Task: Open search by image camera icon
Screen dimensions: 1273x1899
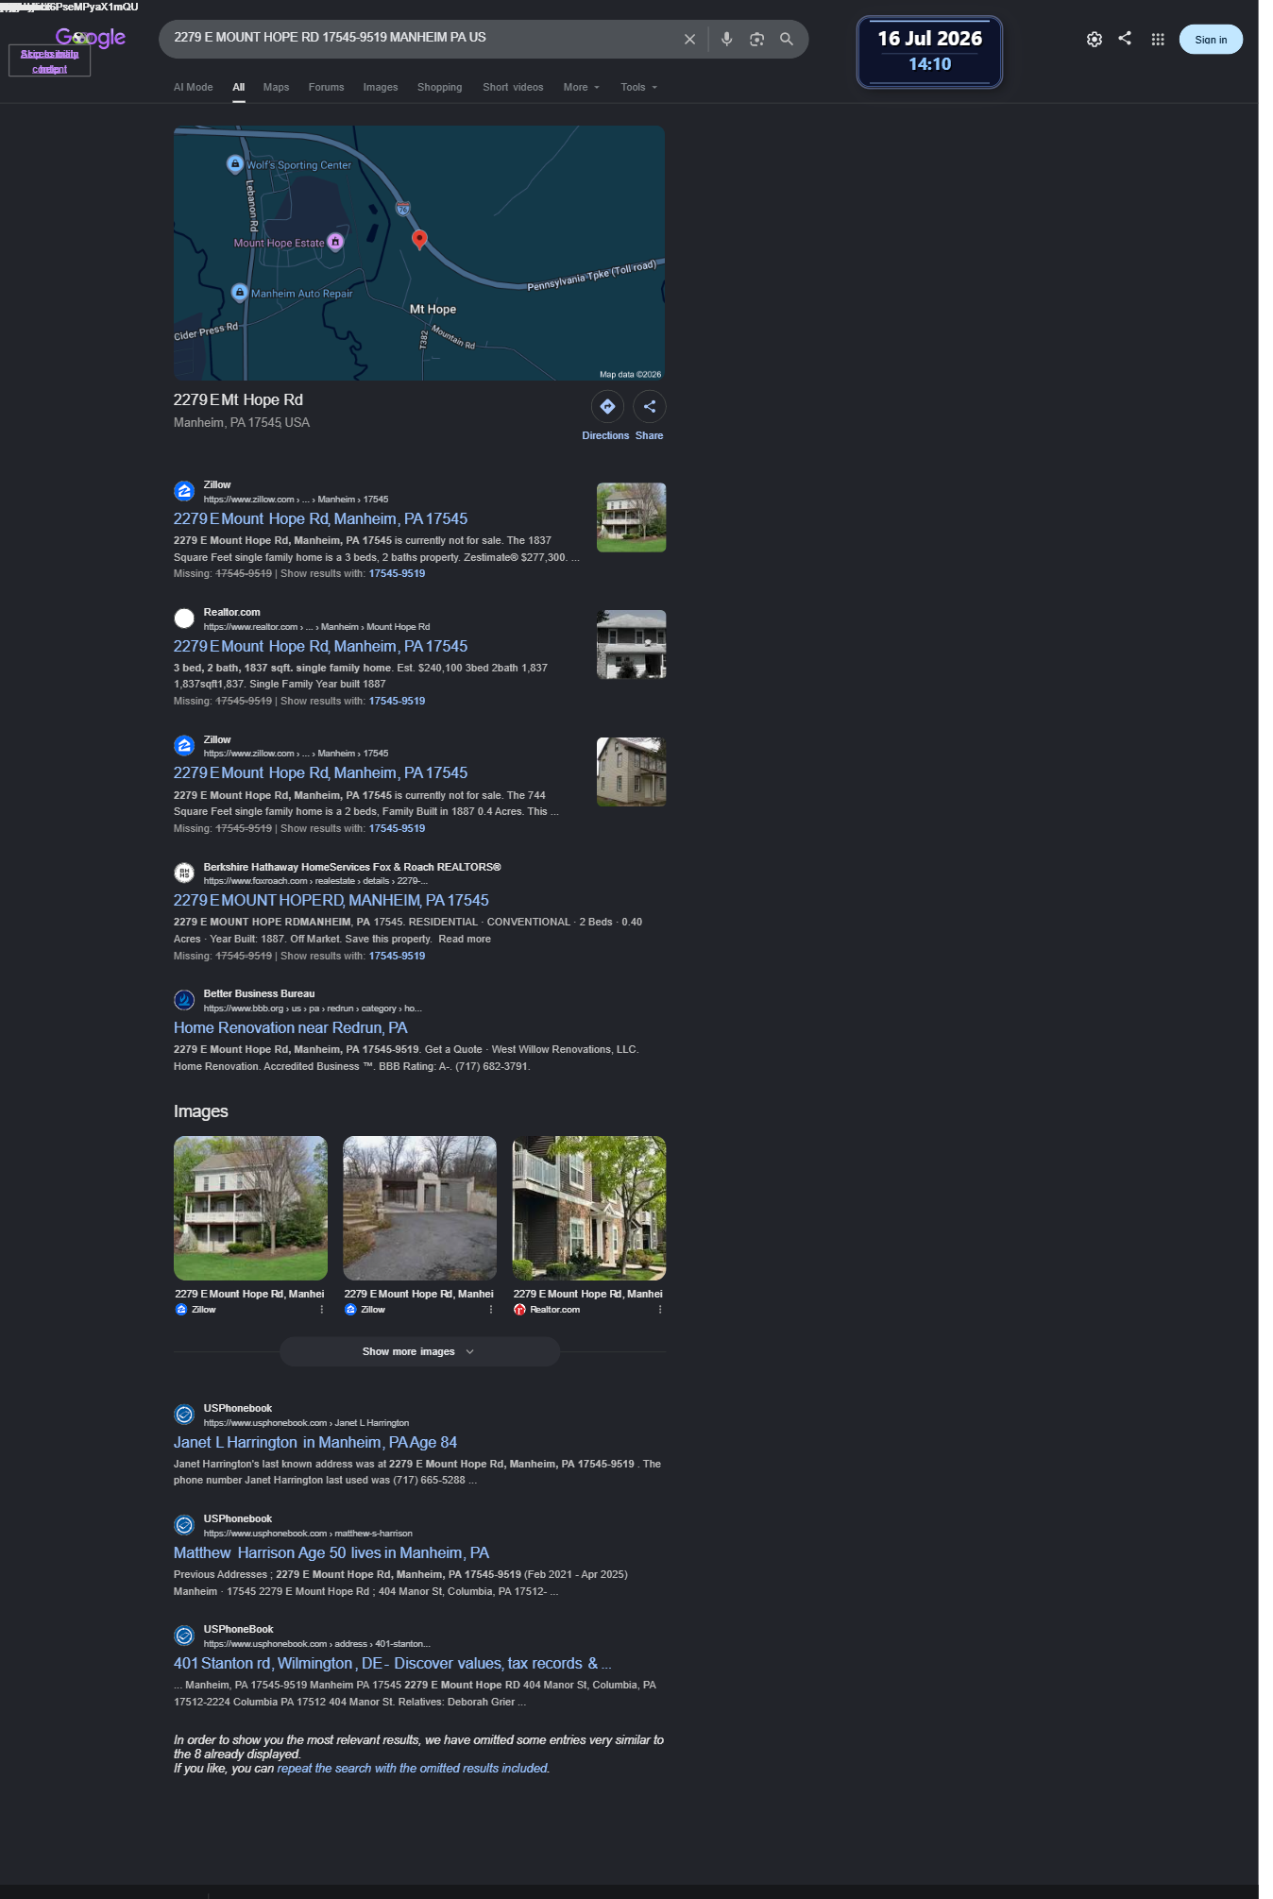Action: pos(756,40)
